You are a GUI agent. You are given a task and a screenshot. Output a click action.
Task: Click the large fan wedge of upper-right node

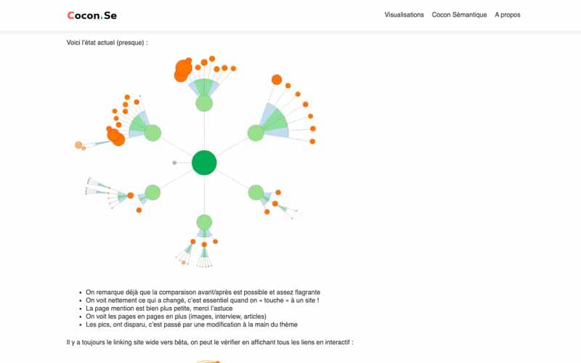(x=275, y=121)
